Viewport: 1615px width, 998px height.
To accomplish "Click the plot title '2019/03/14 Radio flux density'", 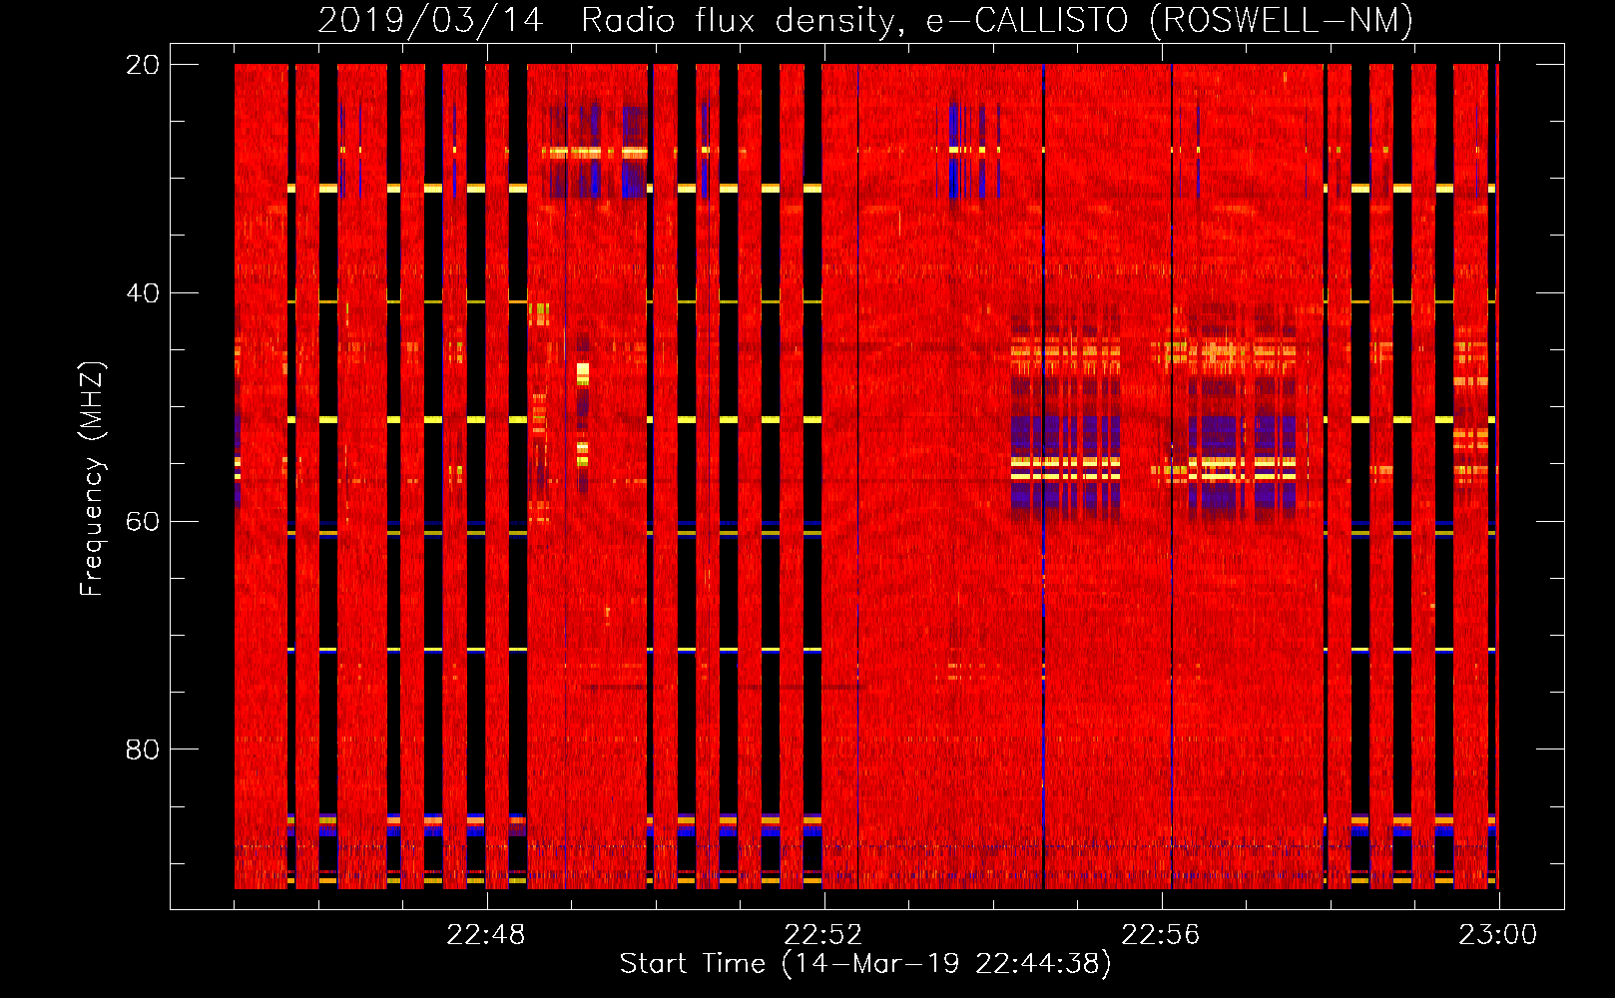I will [x=612, y=21].
